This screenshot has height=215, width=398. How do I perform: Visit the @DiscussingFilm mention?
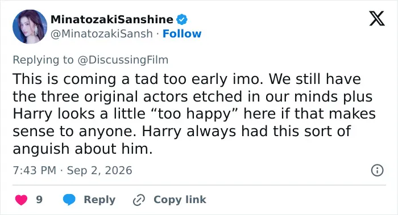coord(123,60)
